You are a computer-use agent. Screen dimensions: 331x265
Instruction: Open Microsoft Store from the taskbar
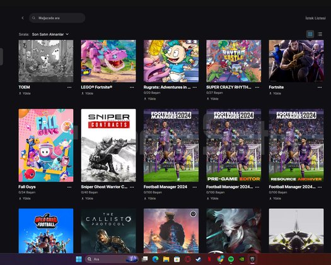pos(177,259)
